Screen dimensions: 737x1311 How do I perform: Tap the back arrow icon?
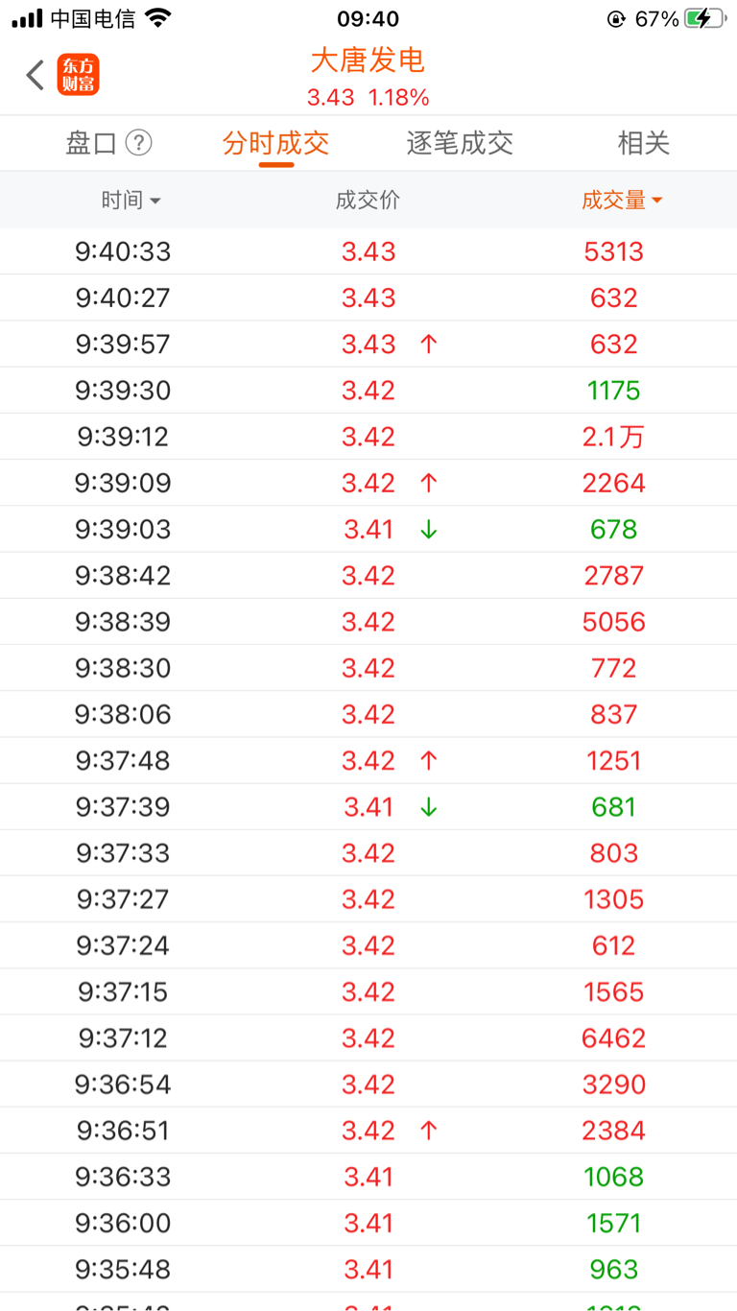tap(36, 75)
